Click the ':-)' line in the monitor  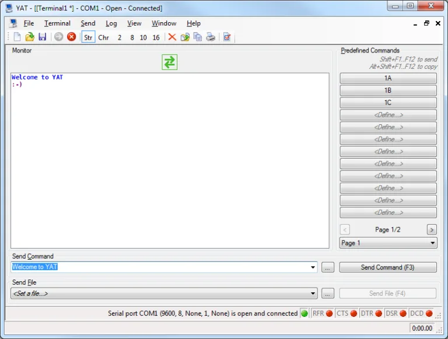(x=17, y=85)
